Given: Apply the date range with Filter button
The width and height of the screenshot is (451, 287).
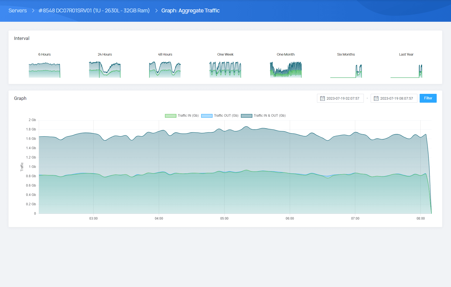Looking at the screenshot, I should [428, 98].
